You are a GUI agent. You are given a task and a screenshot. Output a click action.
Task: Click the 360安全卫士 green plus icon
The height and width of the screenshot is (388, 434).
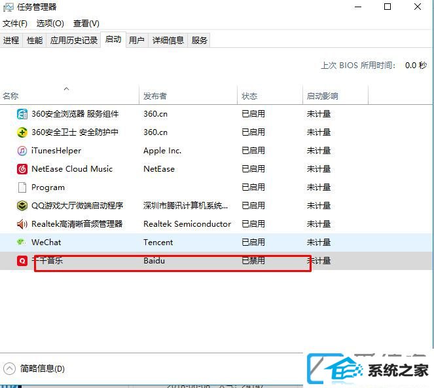22,132
